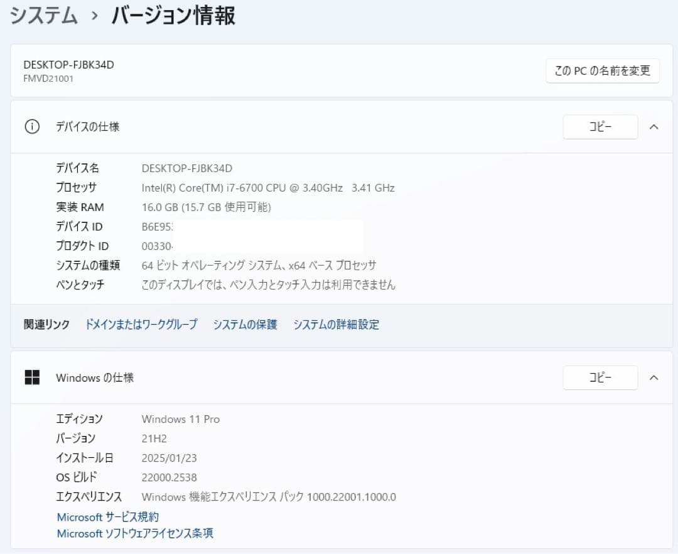The image size is (678, 554).
Task: Copy Windows specifications with コピー button
Action: coord(600,377)
